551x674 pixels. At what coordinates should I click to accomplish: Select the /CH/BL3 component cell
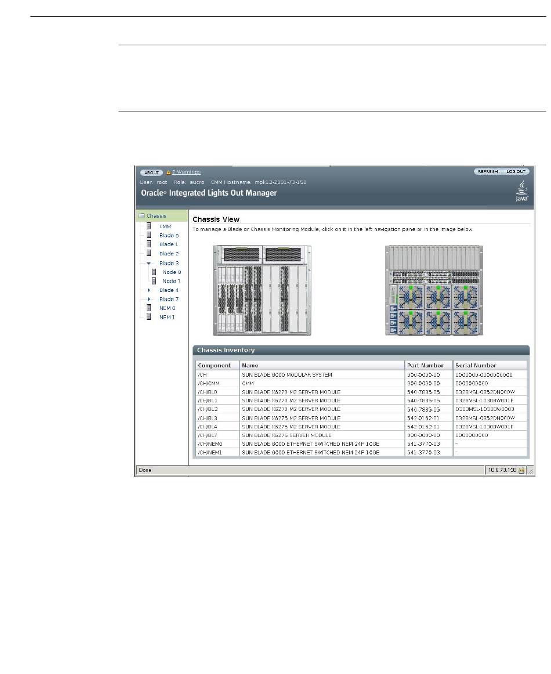217,418
